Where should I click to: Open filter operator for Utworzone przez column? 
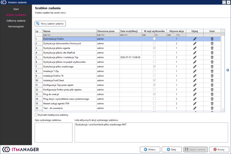(99, 35)
